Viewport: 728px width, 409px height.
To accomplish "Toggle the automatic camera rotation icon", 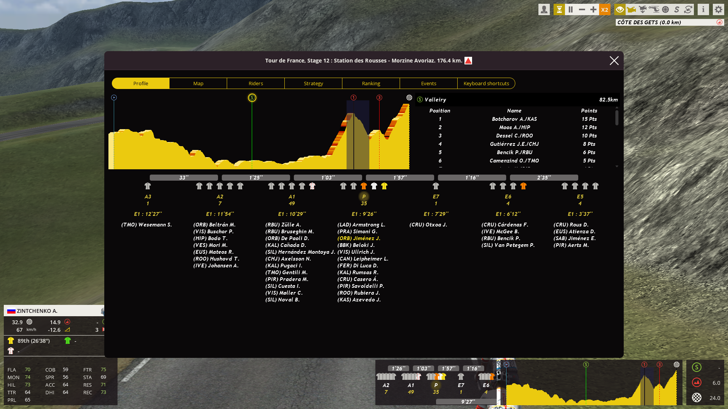I will point(688,9).
